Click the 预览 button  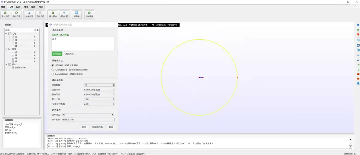tap(84, 127)
